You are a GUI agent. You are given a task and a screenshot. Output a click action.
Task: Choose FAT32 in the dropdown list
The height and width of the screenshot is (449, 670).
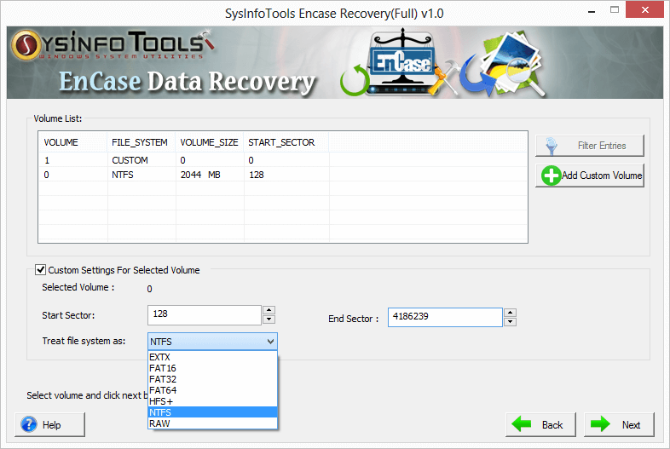(212, 379)
